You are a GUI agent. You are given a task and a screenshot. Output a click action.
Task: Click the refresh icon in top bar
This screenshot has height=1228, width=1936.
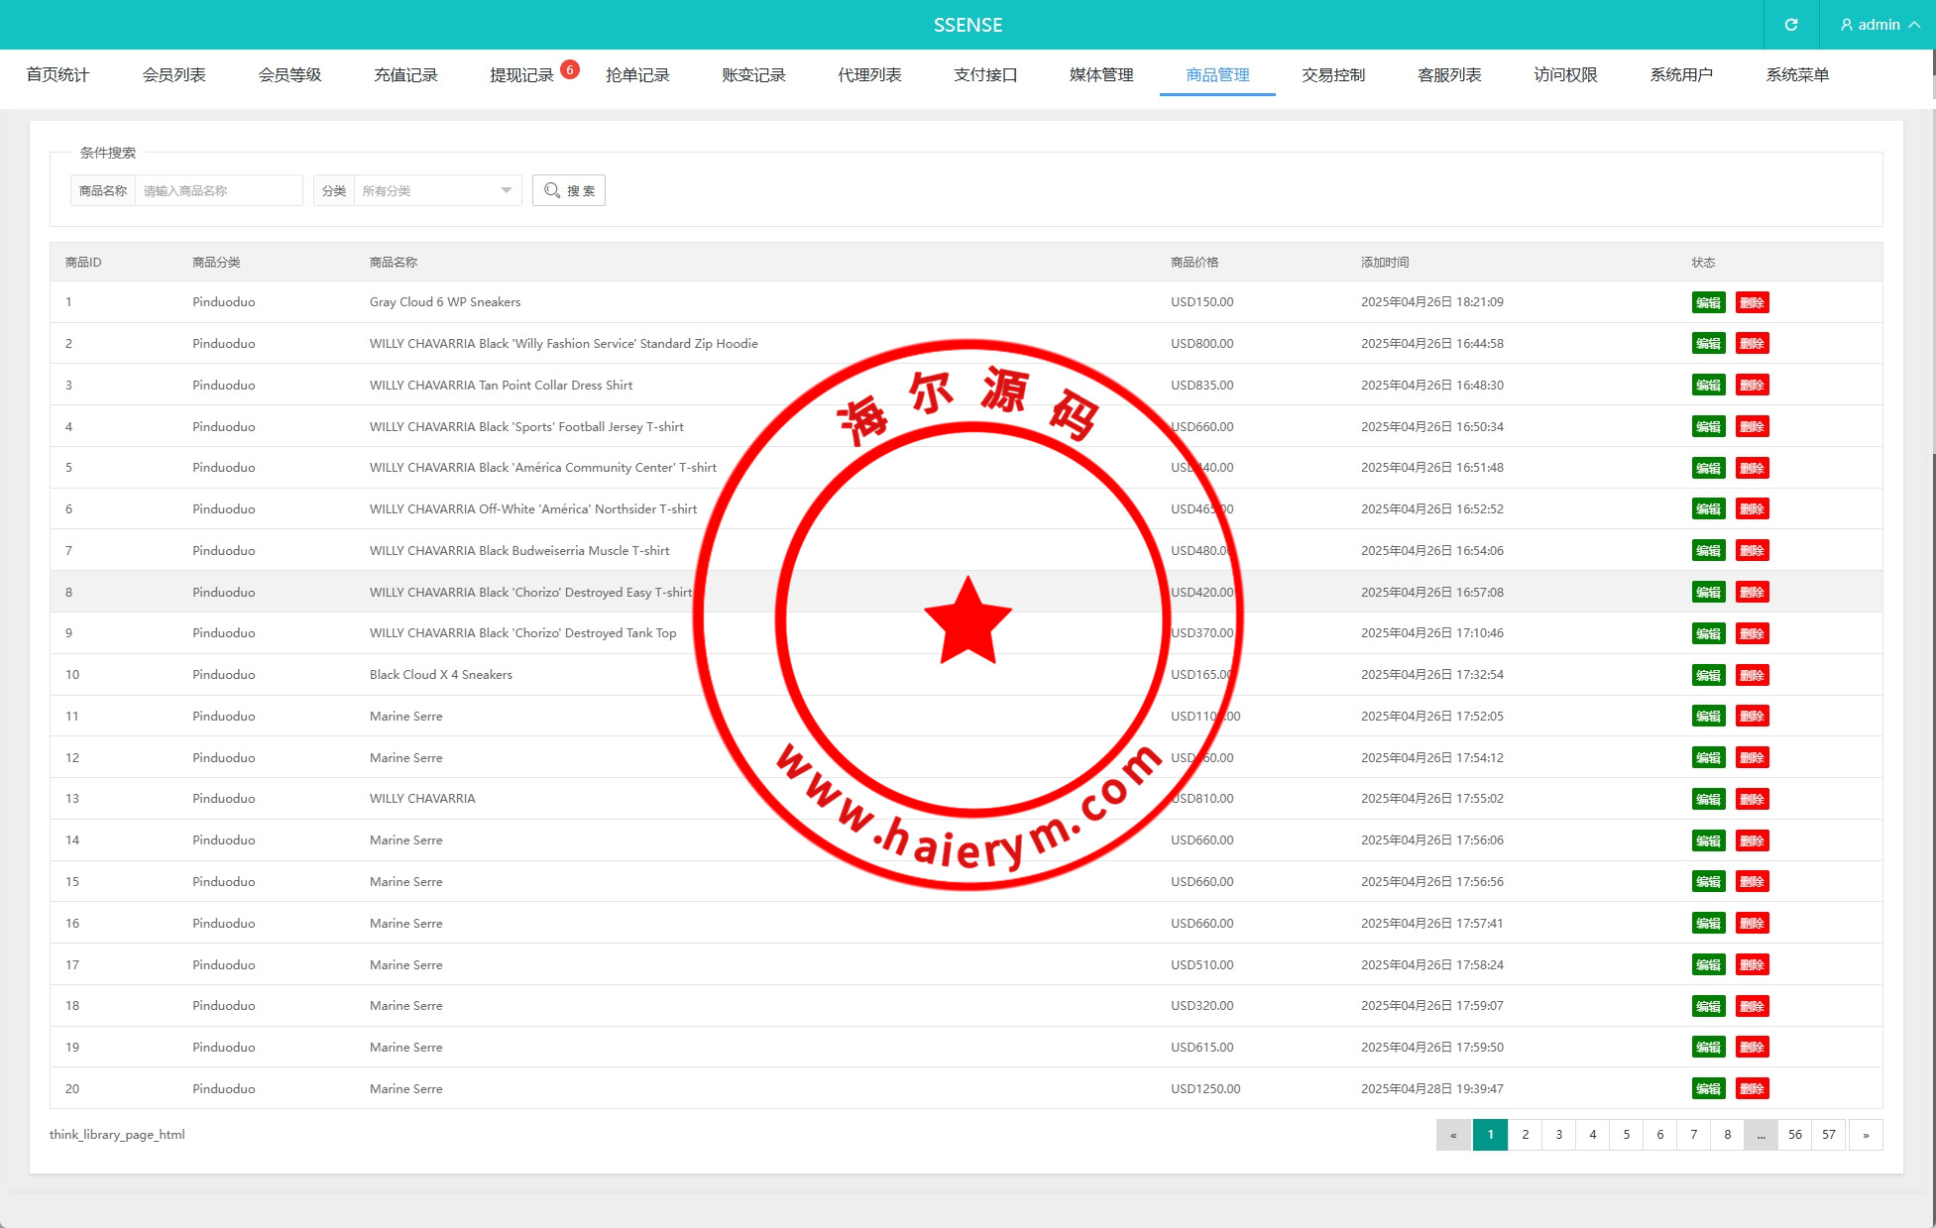1790,25
